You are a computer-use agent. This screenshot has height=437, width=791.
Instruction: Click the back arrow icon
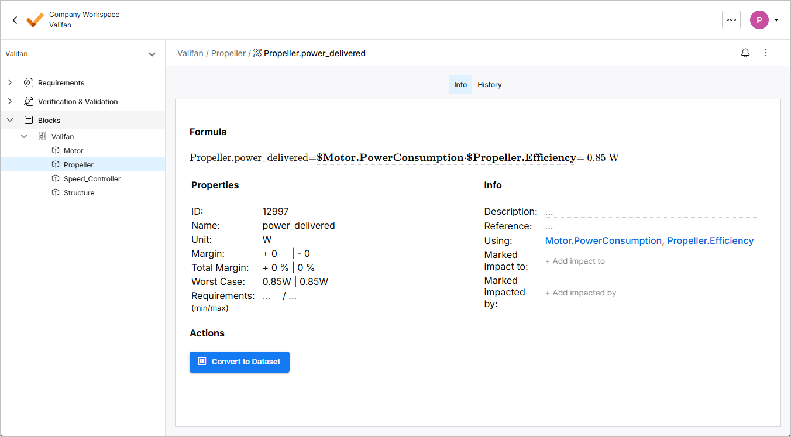point(15,20)
